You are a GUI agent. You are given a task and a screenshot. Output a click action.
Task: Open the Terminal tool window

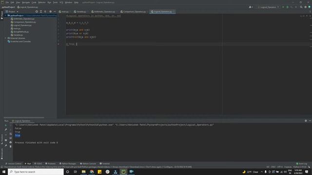(105, 164)
